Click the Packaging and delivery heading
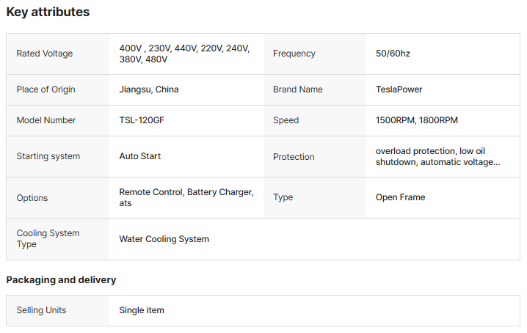 pyautogui.click(x=61, y=280)
